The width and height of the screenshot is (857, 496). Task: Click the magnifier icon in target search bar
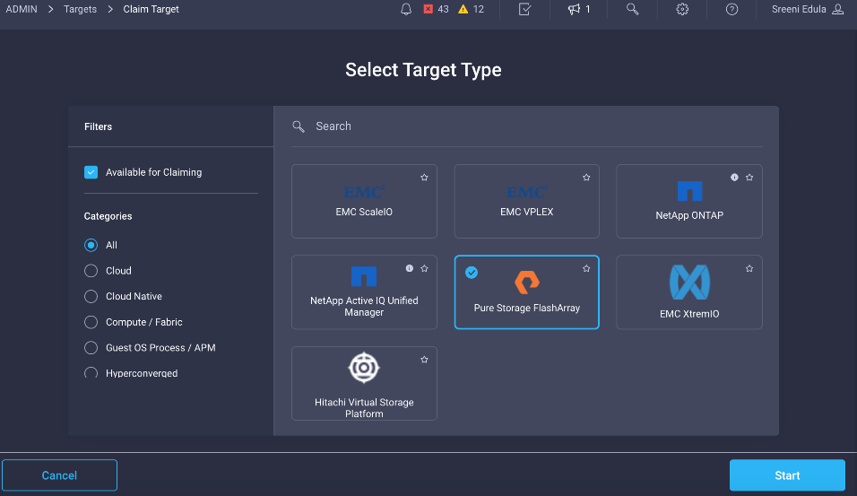coord(299,126)
